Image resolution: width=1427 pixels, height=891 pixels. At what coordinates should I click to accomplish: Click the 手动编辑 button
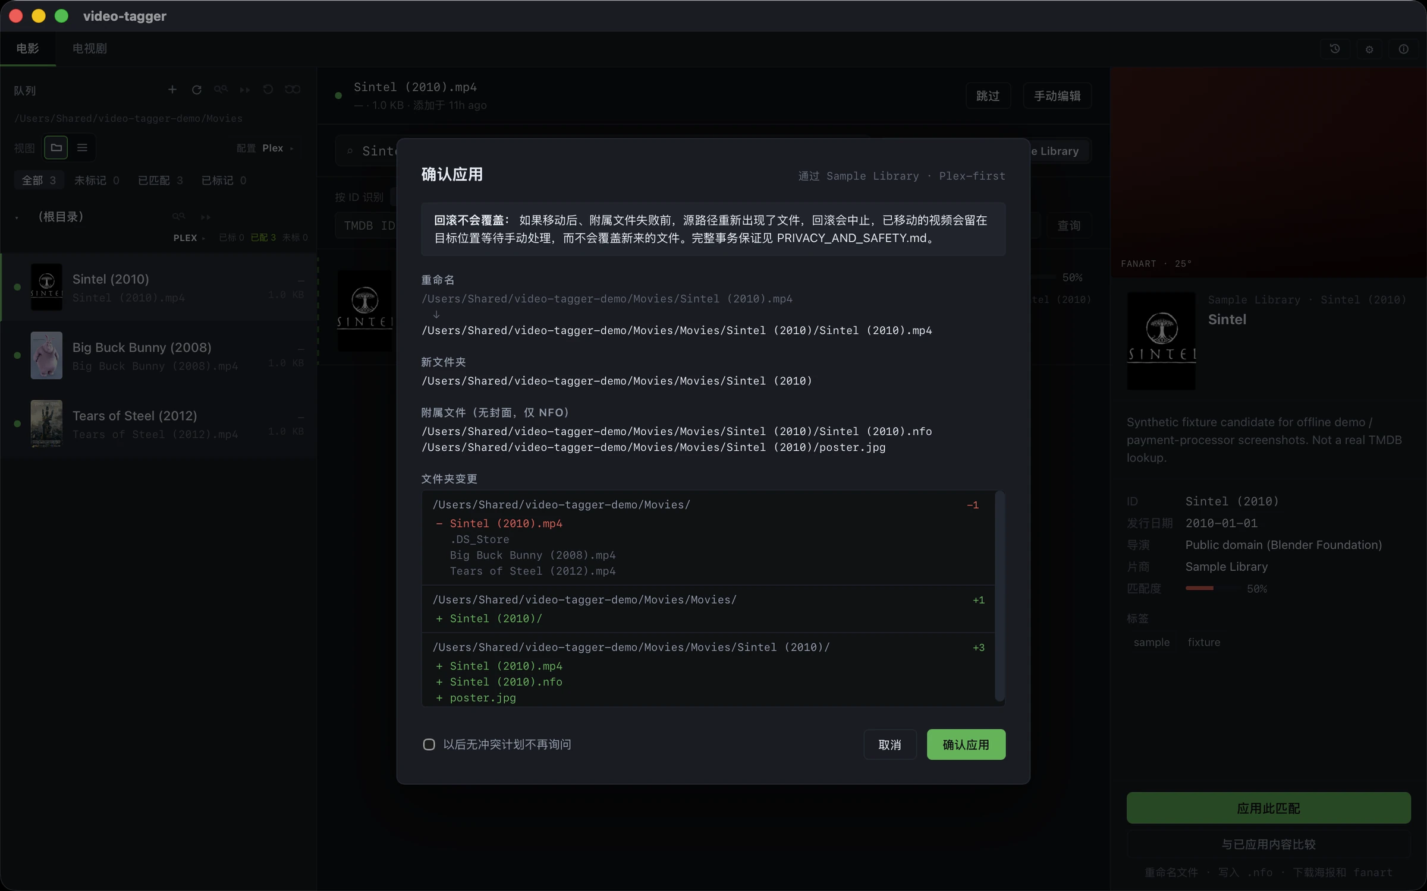click(x=1057, y=96)
